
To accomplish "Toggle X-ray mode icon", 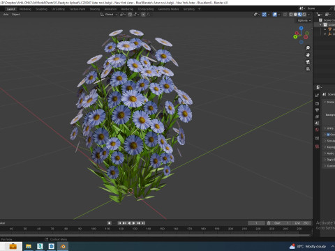I will pyautogui.click(x=285, y=15).
